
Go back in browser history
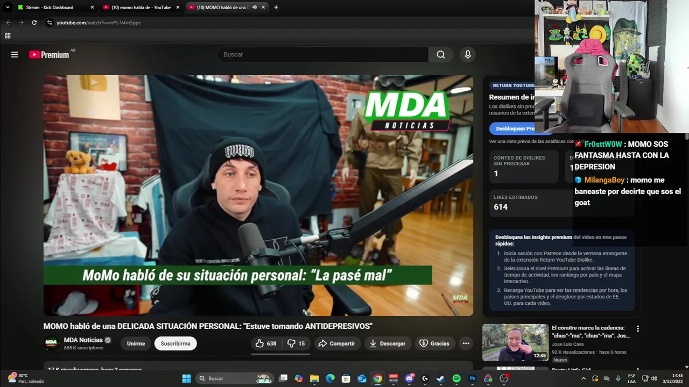coord(8,23)
